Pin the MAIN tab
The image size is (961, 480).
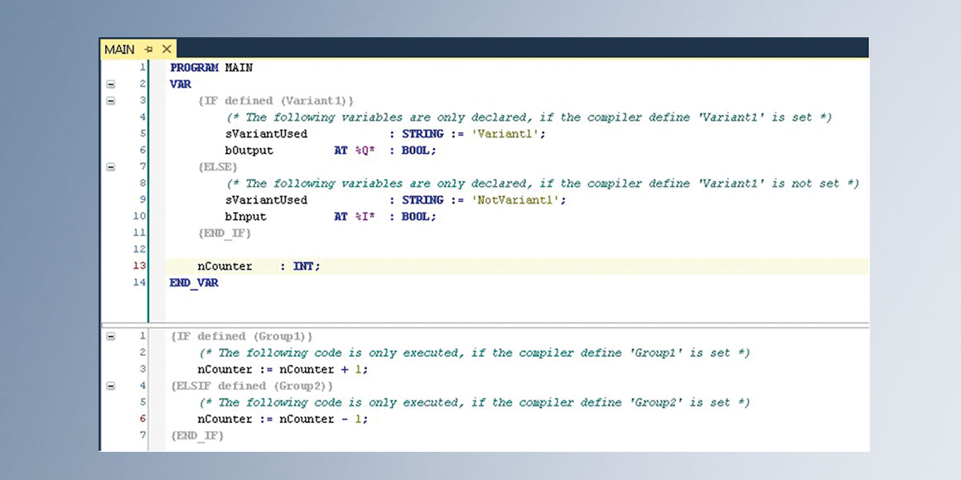[149, 50]
